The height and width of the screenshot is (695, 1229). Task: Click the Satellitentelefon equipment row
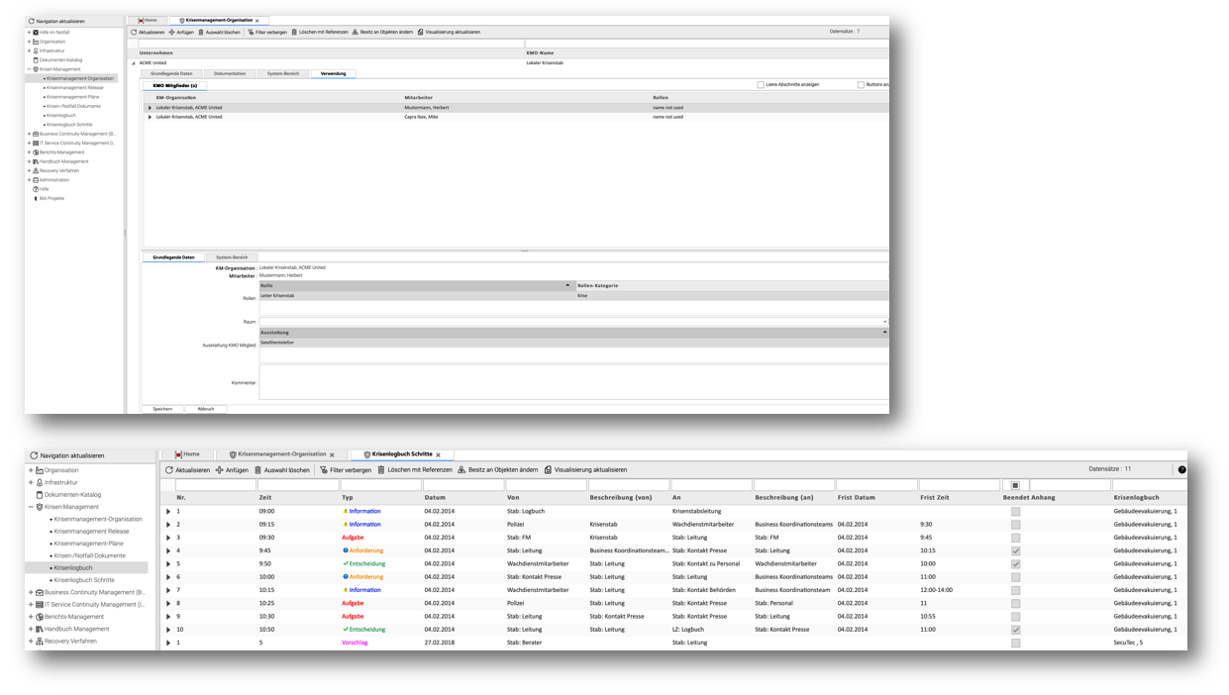click(x=573, y=343)
